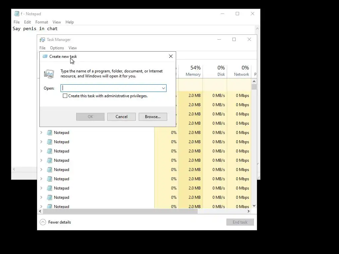This screenshot has height=254, width=339.
Task: Click Notepad vertical scrollbar up arrow
Action: (x=257, y=28)
